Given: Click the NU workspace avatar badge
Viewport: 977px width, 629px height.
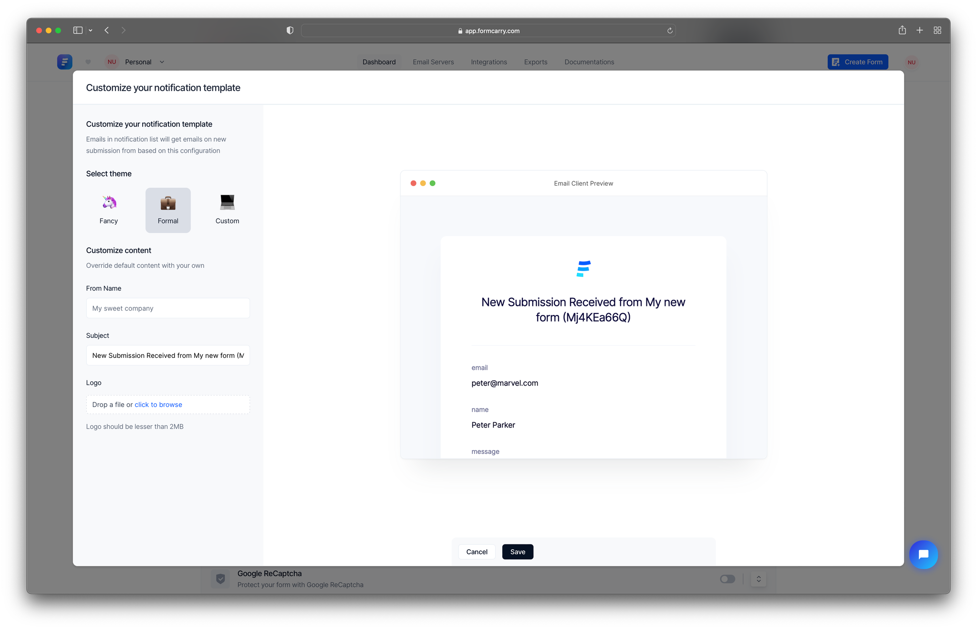Looking at the screenshot, I should [111, 62].
